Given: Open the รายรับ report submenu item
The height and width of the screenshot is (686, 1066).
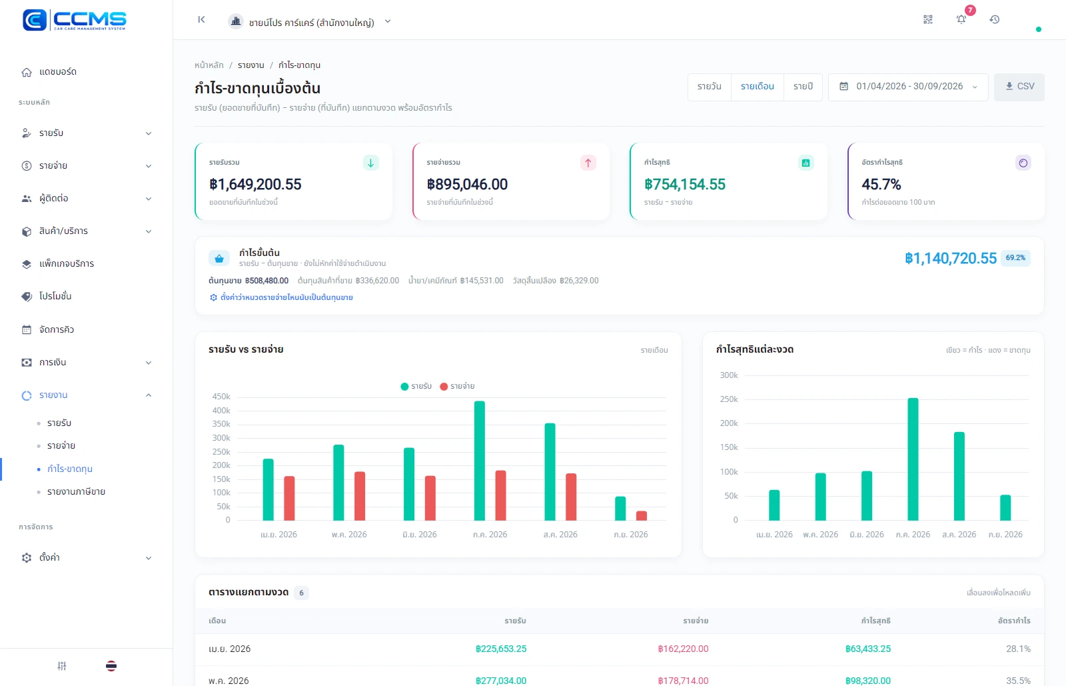Looking at the screenshot, I should (59, 423).
